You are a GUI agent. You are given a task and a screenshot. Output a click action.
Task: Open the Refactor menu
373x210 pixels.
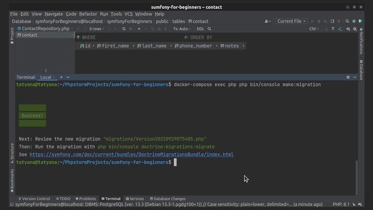(88, 14)
